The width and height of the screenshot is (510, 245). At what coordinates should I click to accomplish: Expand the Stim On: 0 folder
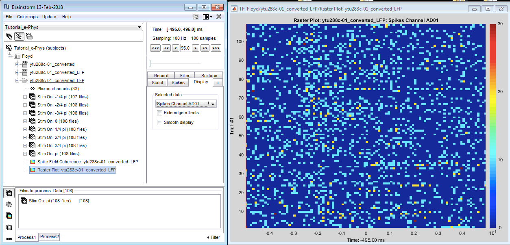coord(25,121)
